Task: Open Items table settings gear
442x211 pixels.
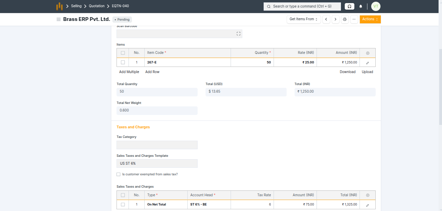Action: [367, 53]
